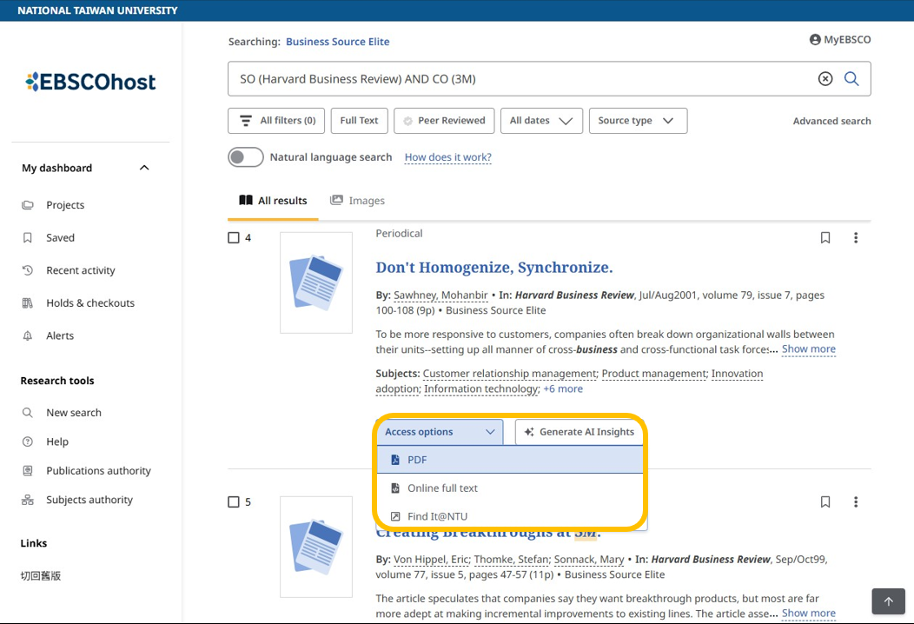
Task: Check the checkbox for result 4
Action: (x=234, y=238)
